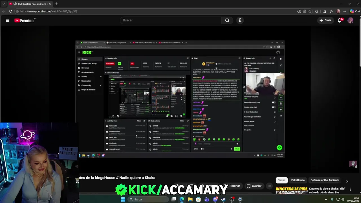This screenshot has width=361, height=203.
Task: Go to YouTube Premium home logo
Action: pyautogui.click(x=24, y=20)
